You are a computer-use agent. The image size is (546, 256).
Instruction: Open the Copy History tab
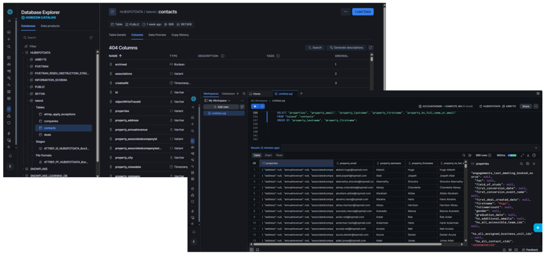(180, 35)
